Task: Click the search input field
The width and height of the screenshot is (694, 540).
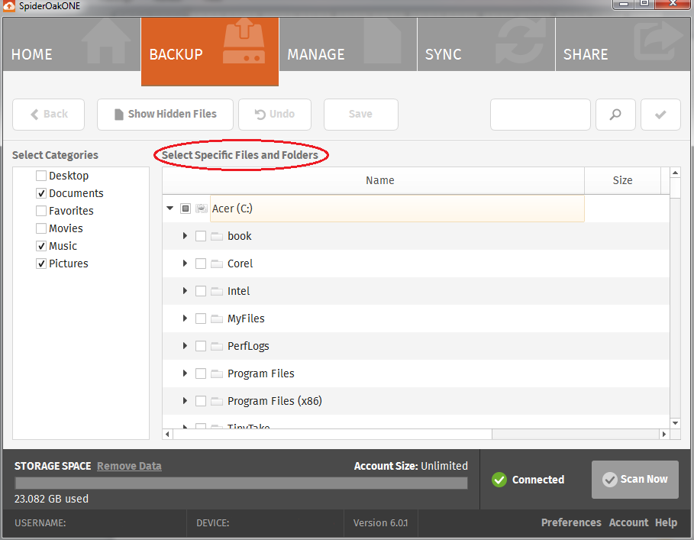Action: (541, 115)
